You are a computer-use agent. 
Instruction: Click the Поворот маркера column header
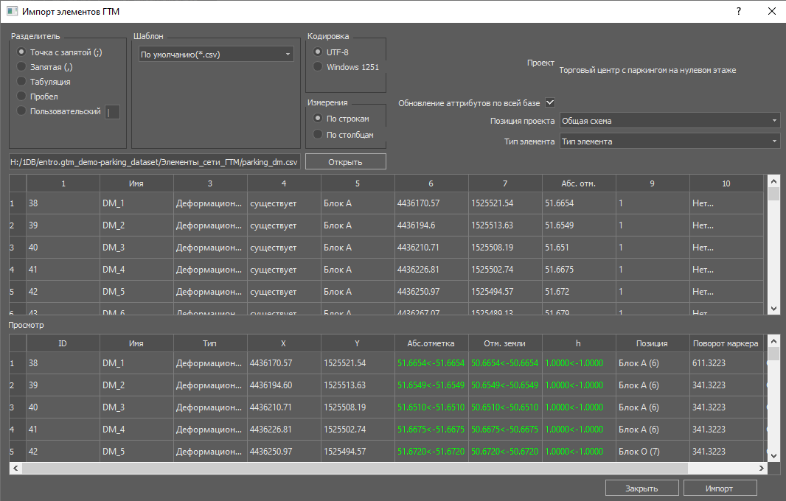(726, 343)
